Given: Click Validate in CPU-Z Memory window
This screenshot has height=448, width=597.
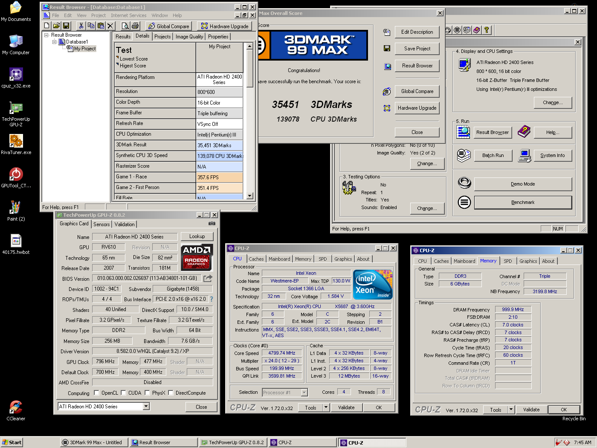Looking at the screenshot, I should pos(531,410).
